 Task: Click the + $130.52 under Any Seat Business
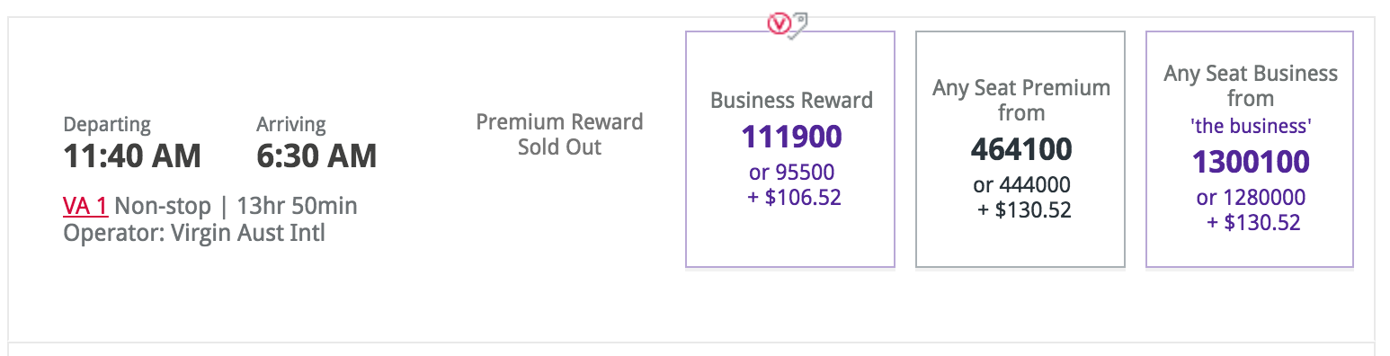(x=1253, y=222)
